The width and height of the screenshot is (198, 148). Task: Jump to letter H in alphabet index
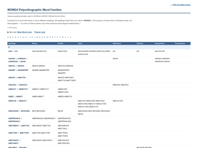26,37
